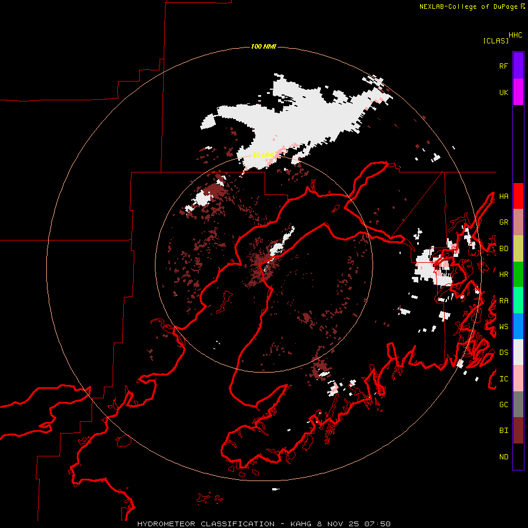Viewport: 528px width, 528px height.
Task: Click the BI legend label
Action: pos(503,431)
